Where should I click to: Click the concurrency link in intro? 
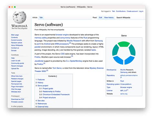click(65, 38)
